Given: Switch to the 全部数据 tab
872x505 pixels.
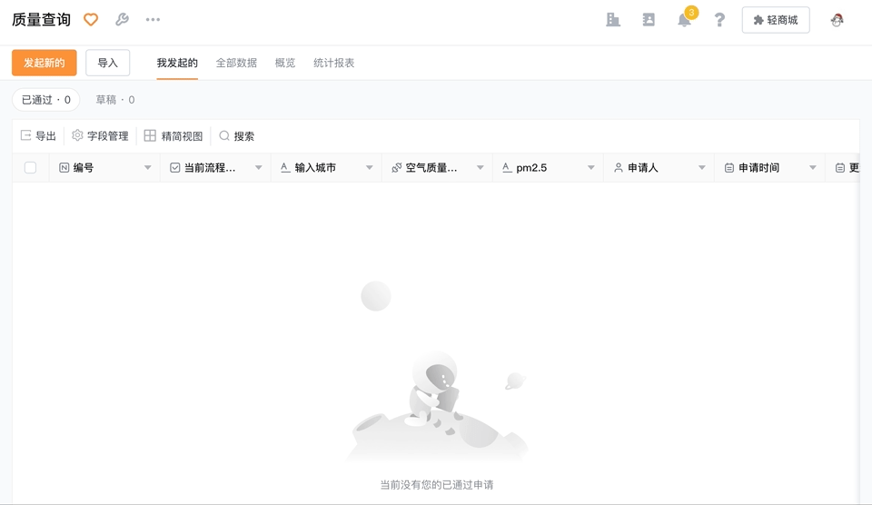Looking at the screenshot, I should [236, 63].
